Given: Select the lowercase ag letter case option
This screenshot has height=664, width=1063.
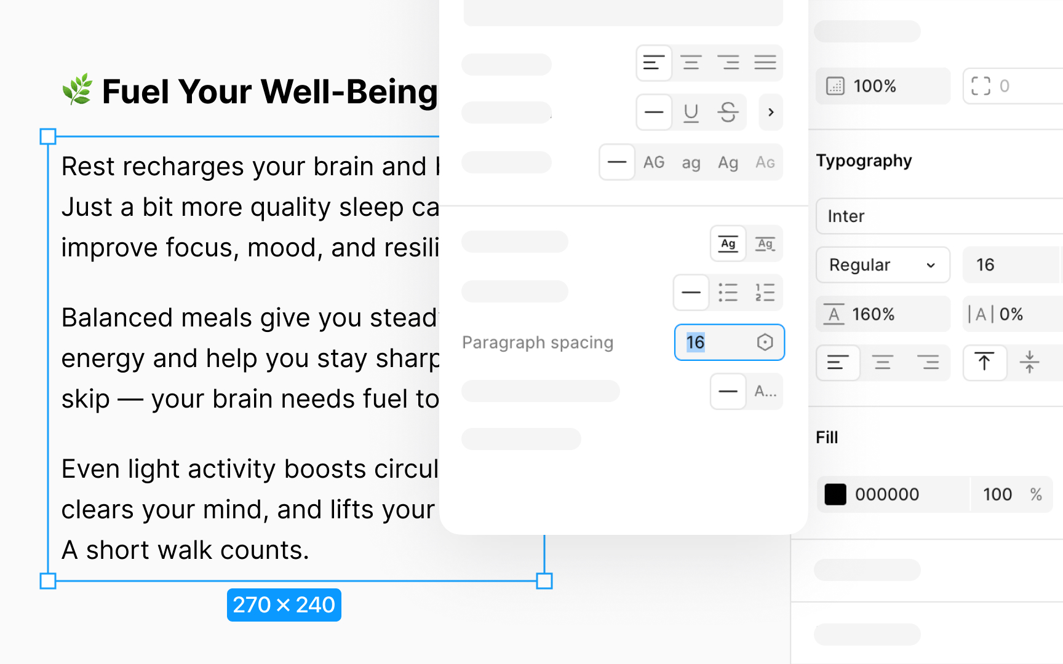Looking at the screenshot, I should point(691,162).
